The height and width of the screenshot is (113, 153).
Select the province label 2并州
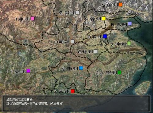point(67,13)
